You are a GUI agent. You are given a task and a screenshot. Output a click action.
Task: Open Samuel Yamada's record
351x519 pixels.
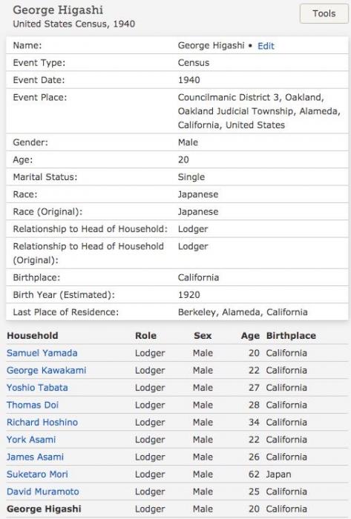[42, 353]
